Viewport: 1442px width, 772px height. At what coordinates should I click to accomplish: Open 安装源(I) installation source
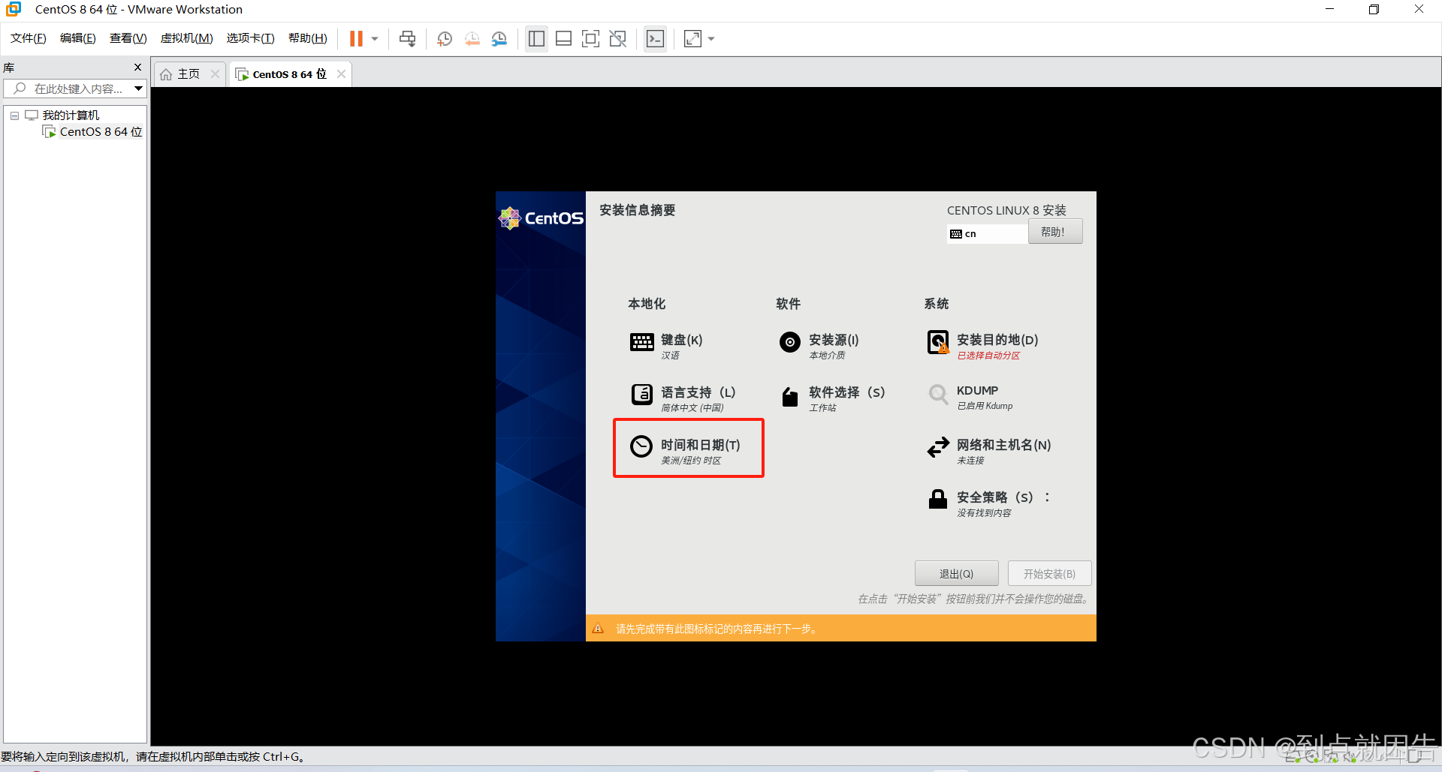(819, 346)
